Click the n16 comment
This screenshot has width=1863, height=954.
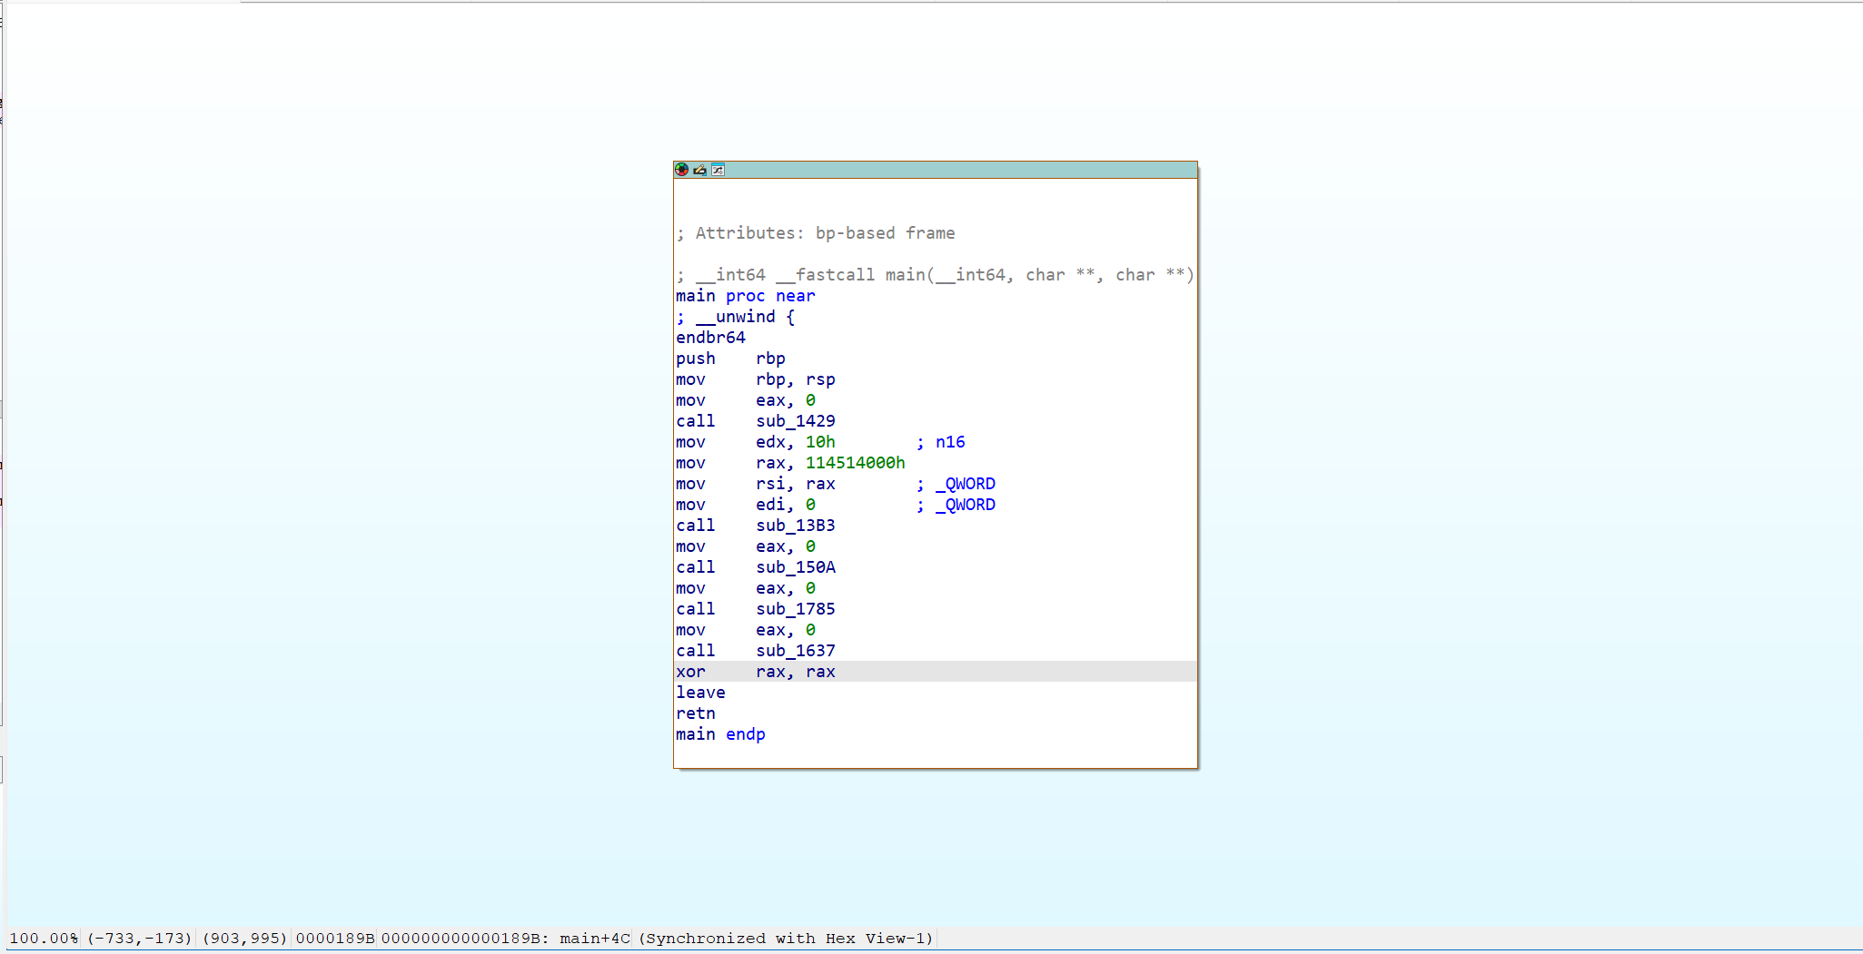coord(950,441)
